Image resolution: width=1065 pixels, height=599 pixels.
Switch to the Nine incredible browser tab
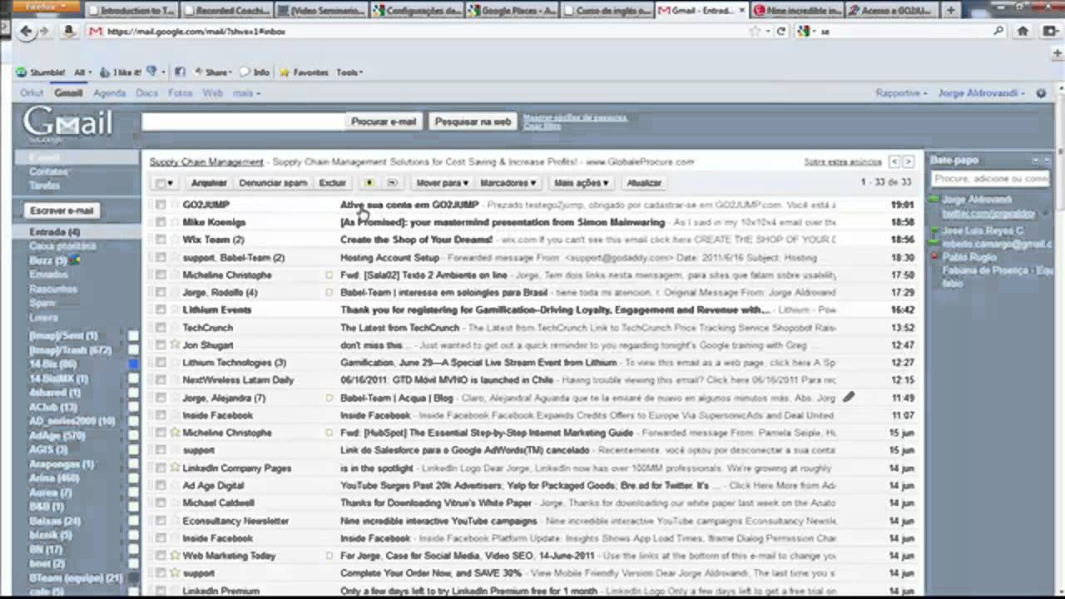(x=796, y=11)
